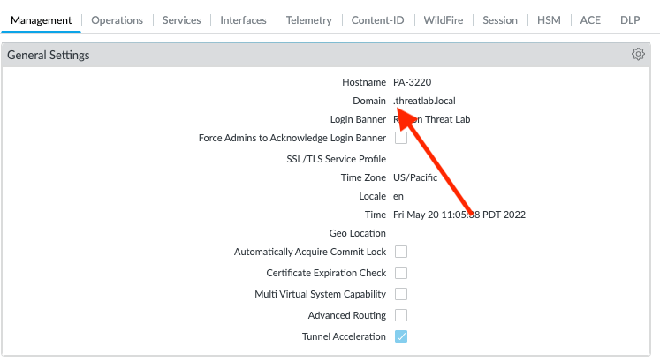
Task: Select the Interfaces tab
Action: point(243,19)
